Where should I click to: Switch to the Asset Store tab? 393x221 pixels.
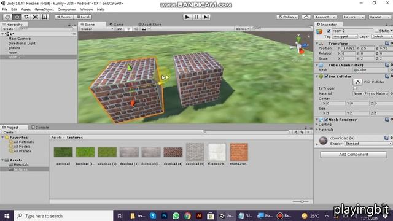(x=150, y=25)
